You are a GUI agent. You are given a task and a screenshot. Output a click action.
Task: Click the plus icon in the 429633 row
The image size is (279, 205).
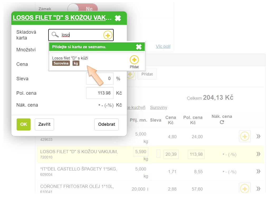coord(245,136)
